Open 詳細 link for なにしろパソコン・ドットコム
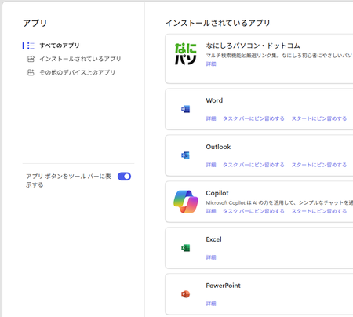353x317 pixels. [211, 64]
